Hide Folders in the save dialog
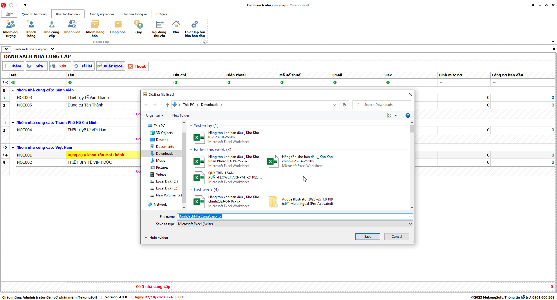The image size is (557, 300). pyautogui.click(x=156, y=238)
